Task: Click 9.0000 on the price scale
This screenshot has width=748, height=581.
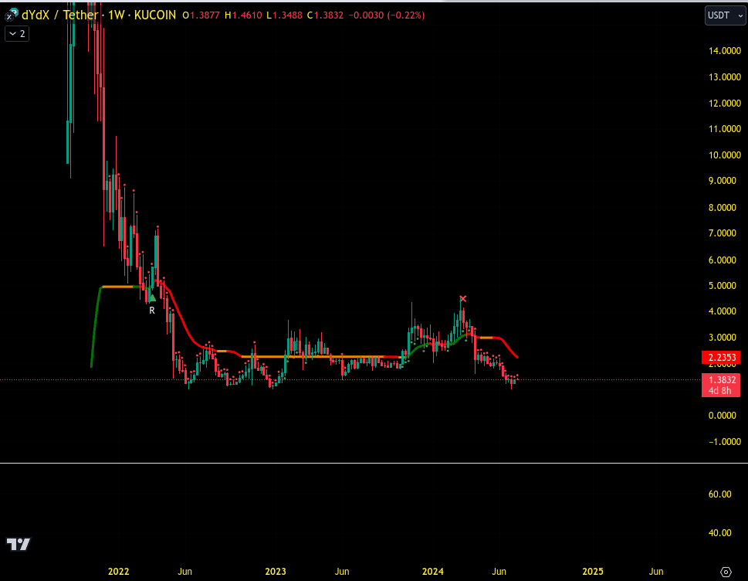Action: [x=723, y=181]
